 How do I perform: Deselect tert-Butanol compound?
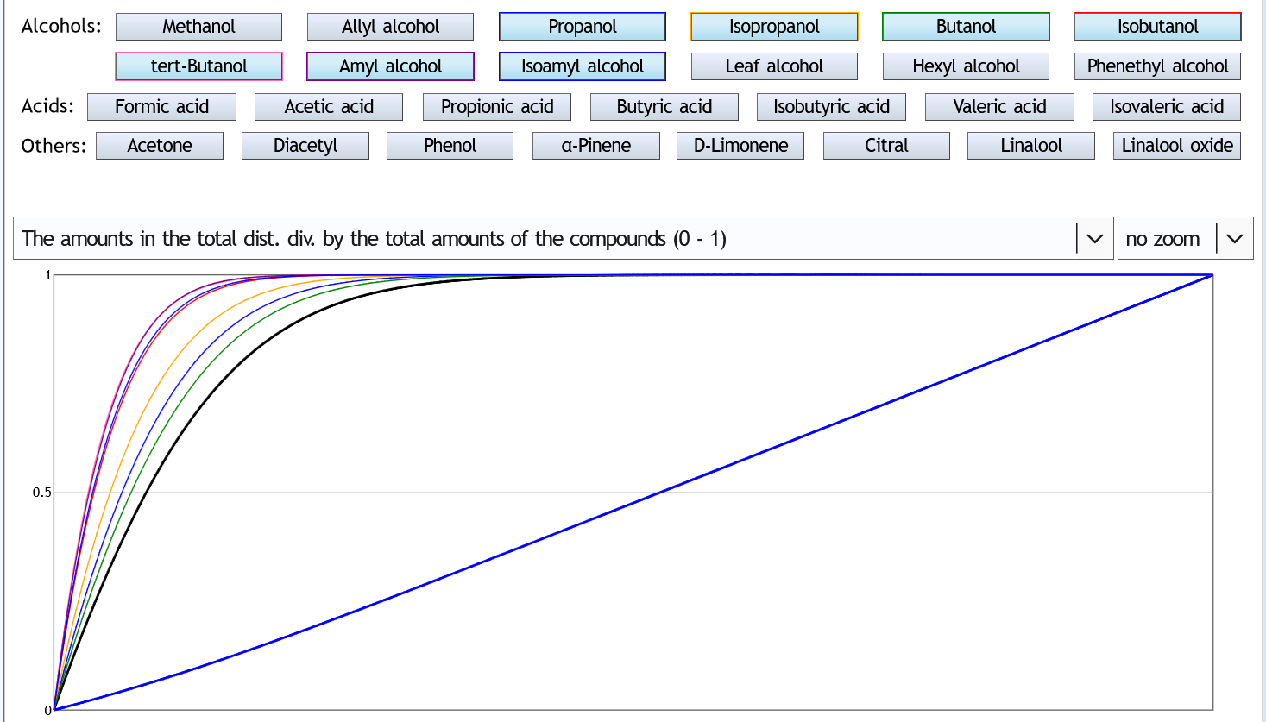[198, 66]
